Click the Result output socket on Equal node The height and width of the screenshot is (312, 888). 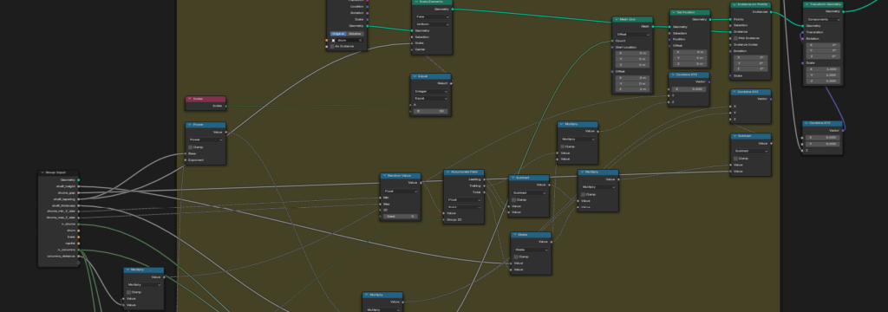point(451,83)
